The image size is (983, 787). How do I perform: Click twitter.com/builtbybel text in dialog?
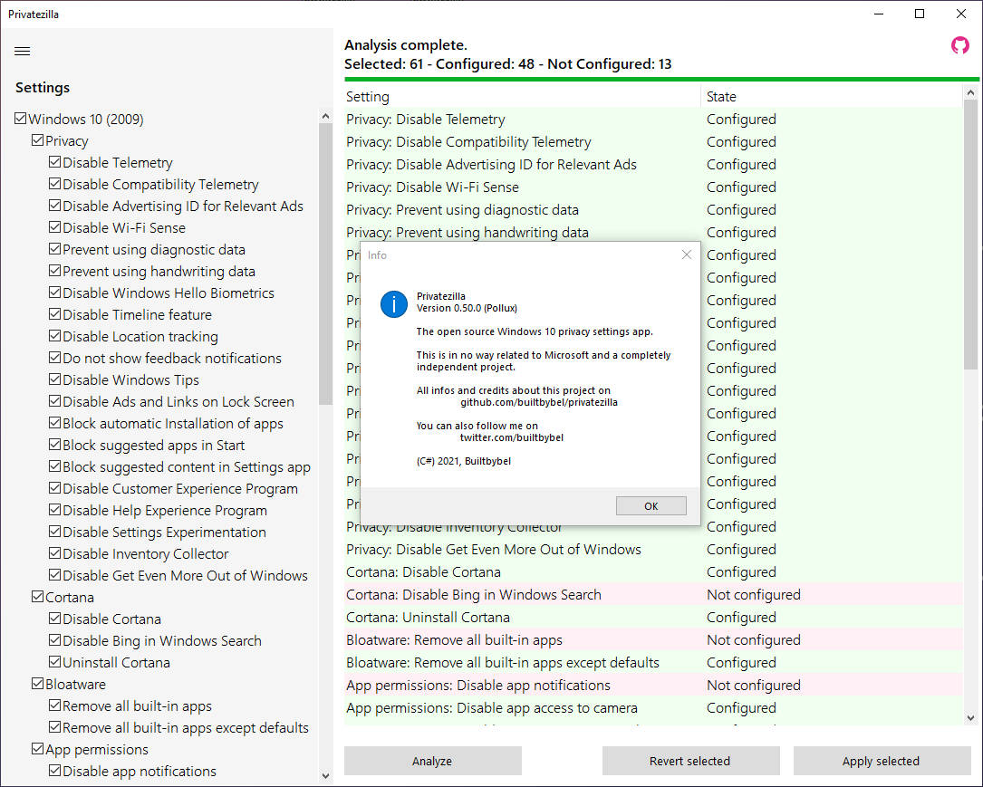[x=512, y=437]
